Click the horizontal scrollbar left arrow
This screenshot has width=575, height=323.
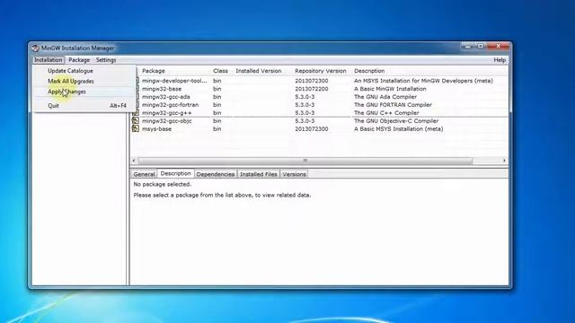(134, 161)
